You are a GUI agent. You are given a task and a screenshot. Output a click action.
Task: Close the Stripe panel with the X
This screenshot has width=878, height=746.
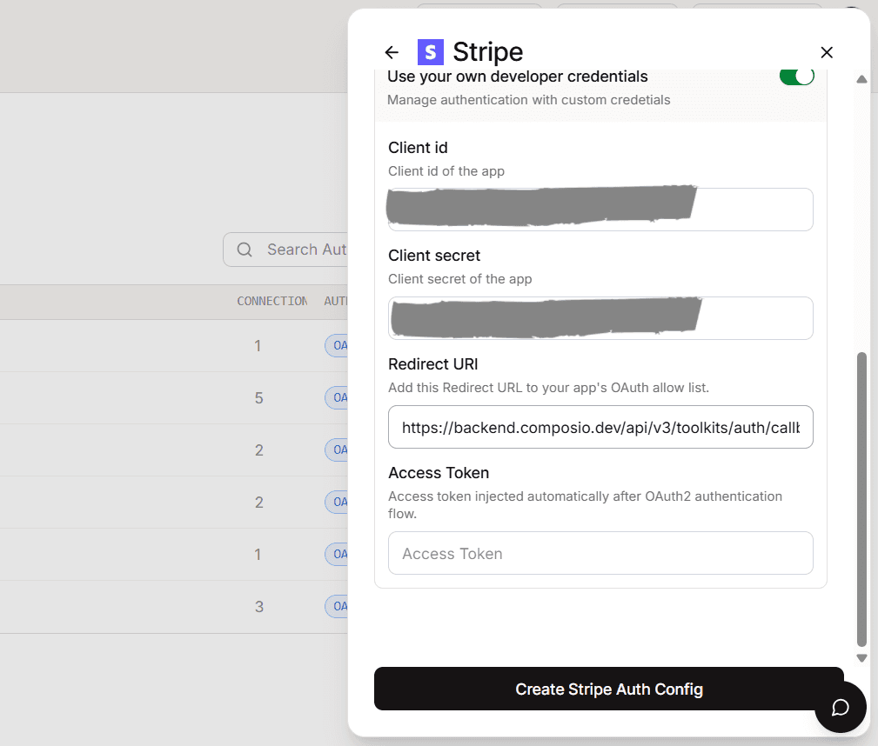(x=827, y=53)
